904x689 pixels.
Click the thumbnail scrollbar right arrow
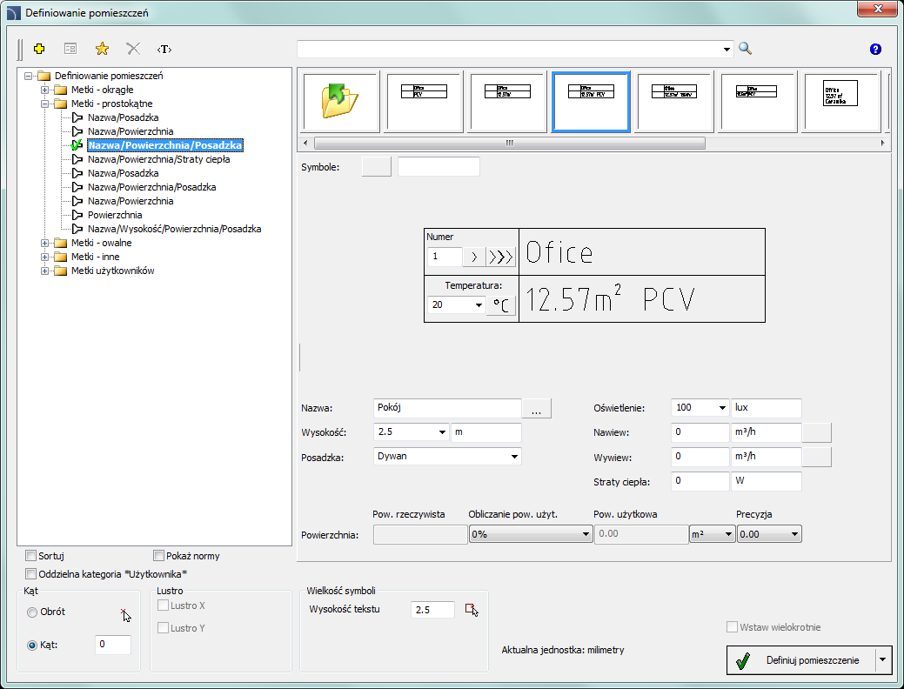click(882, 143)
